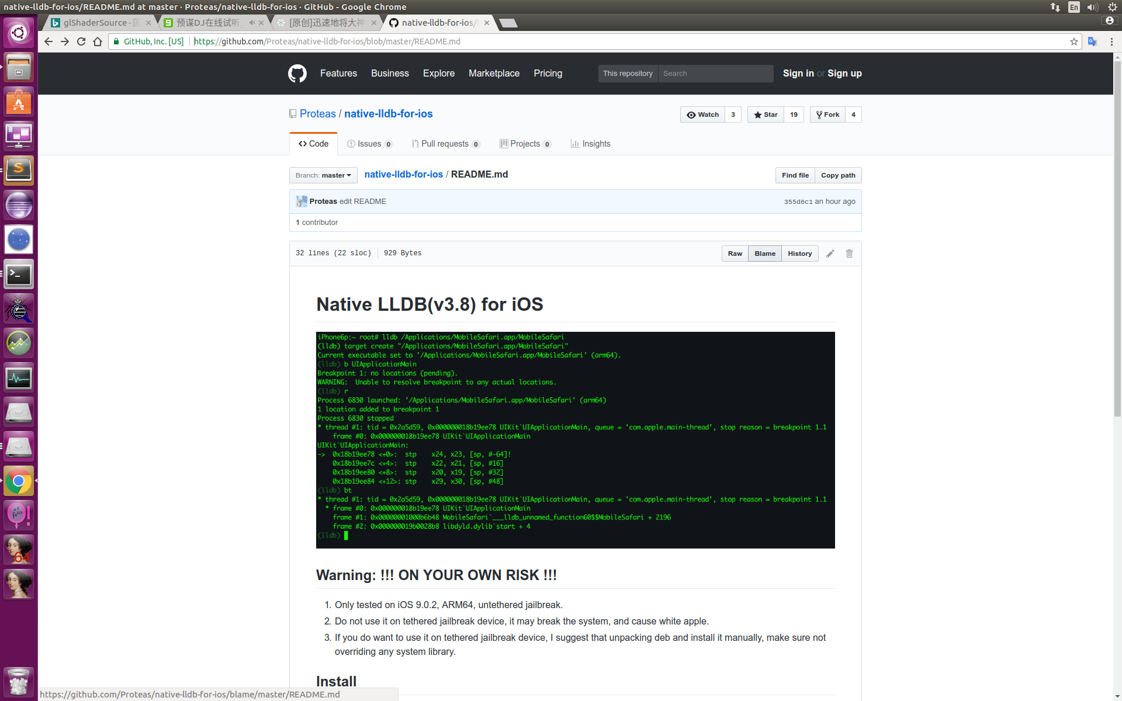Star the native-lldb-for-ios repository
The height and width of the screenshot is (701, 1122).
point(766,114)
